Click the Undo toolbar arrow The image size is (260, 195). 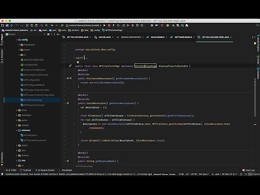click(x=17, y=25)
